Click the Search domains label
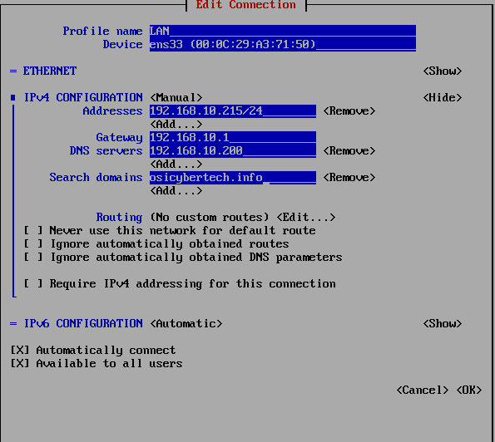Screen dimensions: 495x442 [x=96, y=177]
